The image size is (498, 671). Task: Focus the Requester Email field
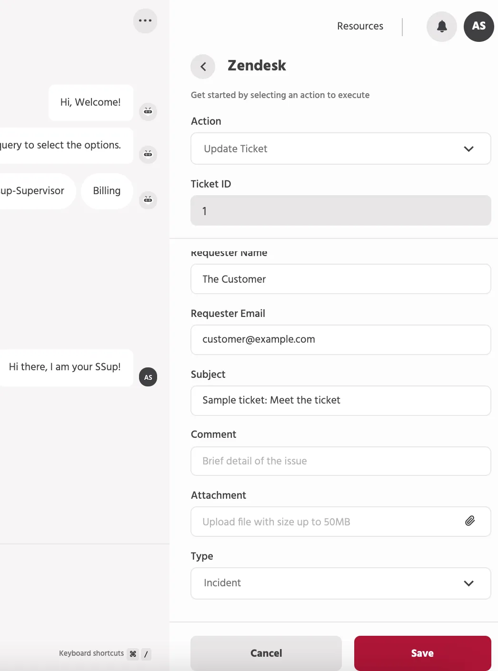(x=341, y=339)
